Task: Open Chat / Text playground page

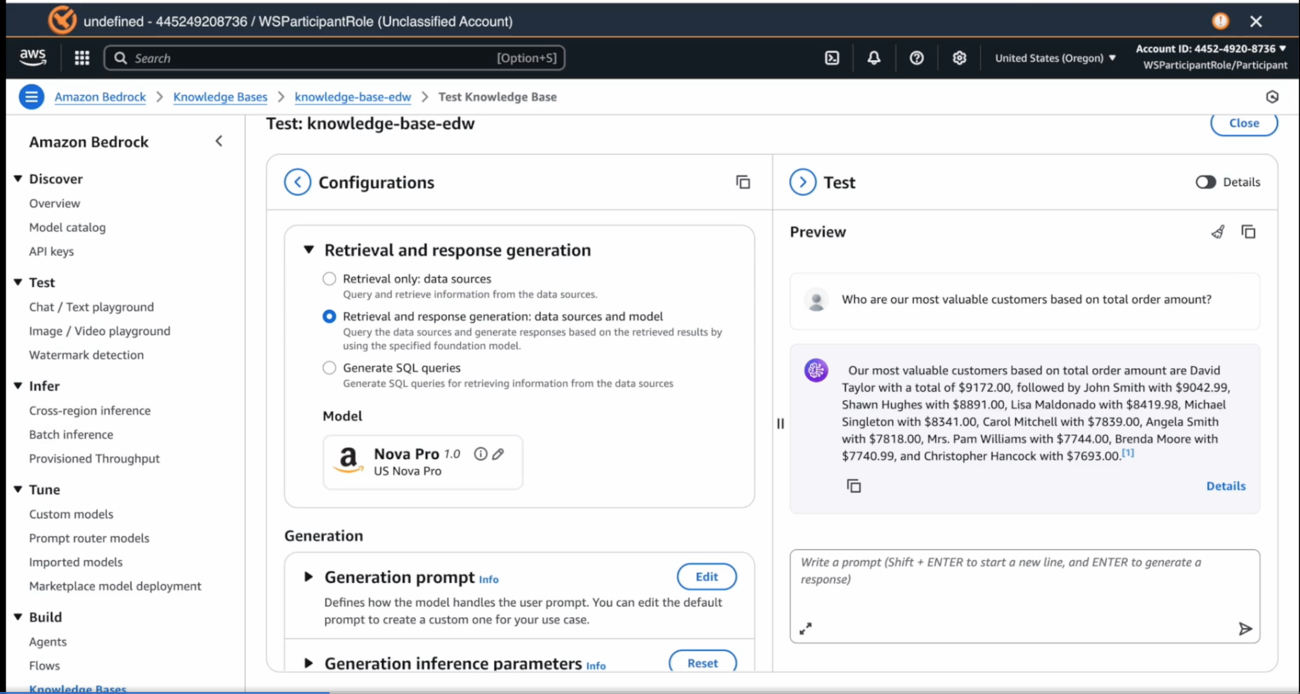Action: coord(91,307)
